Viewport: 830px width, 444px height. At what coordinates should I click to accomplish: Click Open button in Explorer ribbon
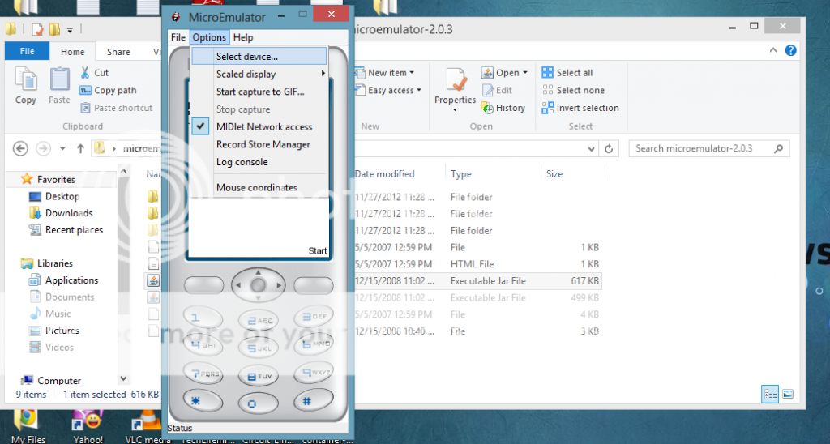[501, 72]
